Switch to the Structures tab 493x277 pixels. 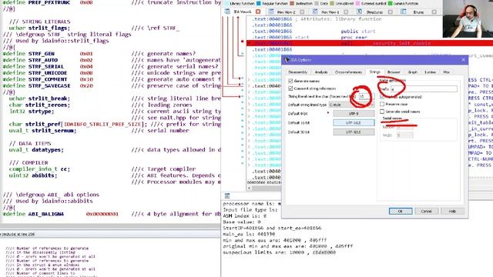[374, 12]
